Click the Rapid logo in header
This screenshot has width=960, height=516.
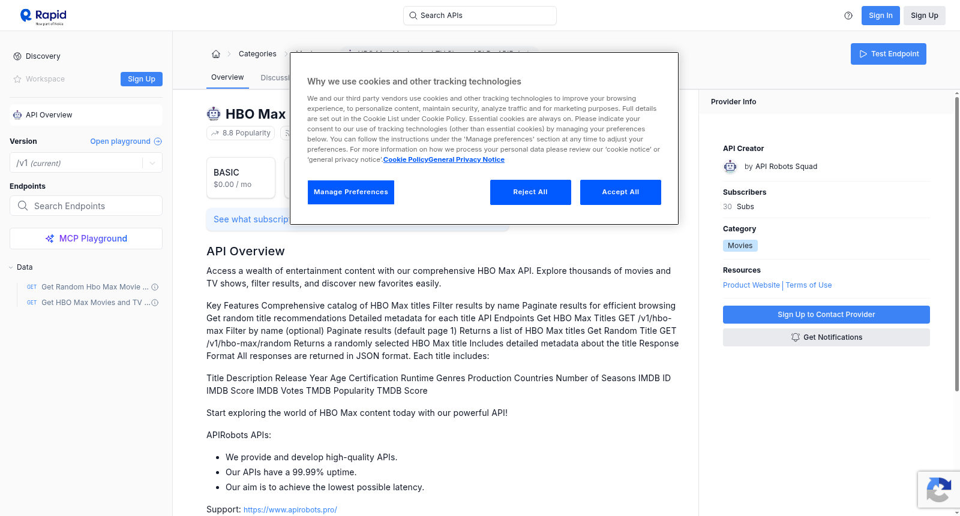coord(43,16)
